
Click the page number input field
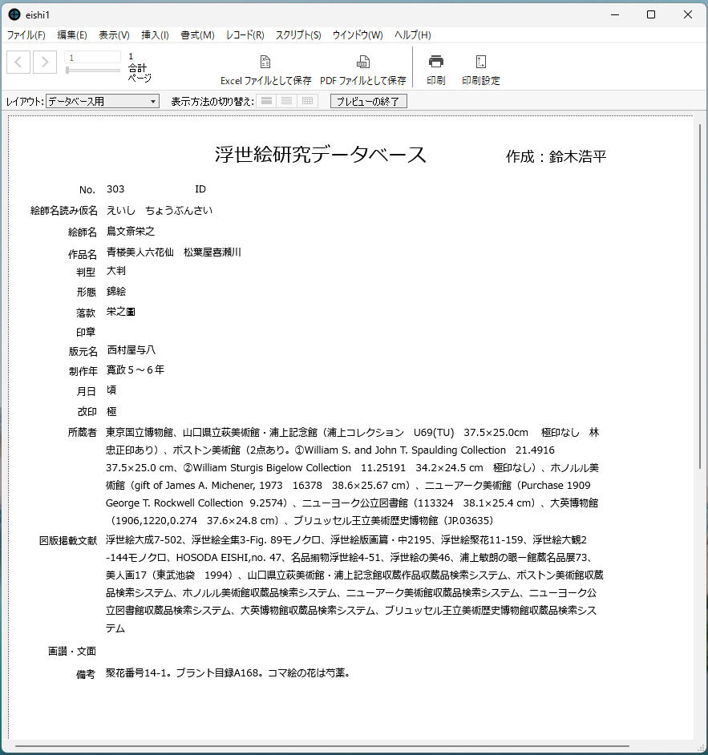point(92,57)
